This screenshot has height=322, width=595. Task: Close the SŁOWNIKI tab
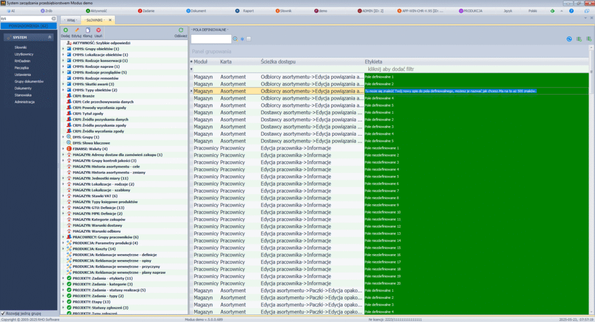tap(110, 20)
